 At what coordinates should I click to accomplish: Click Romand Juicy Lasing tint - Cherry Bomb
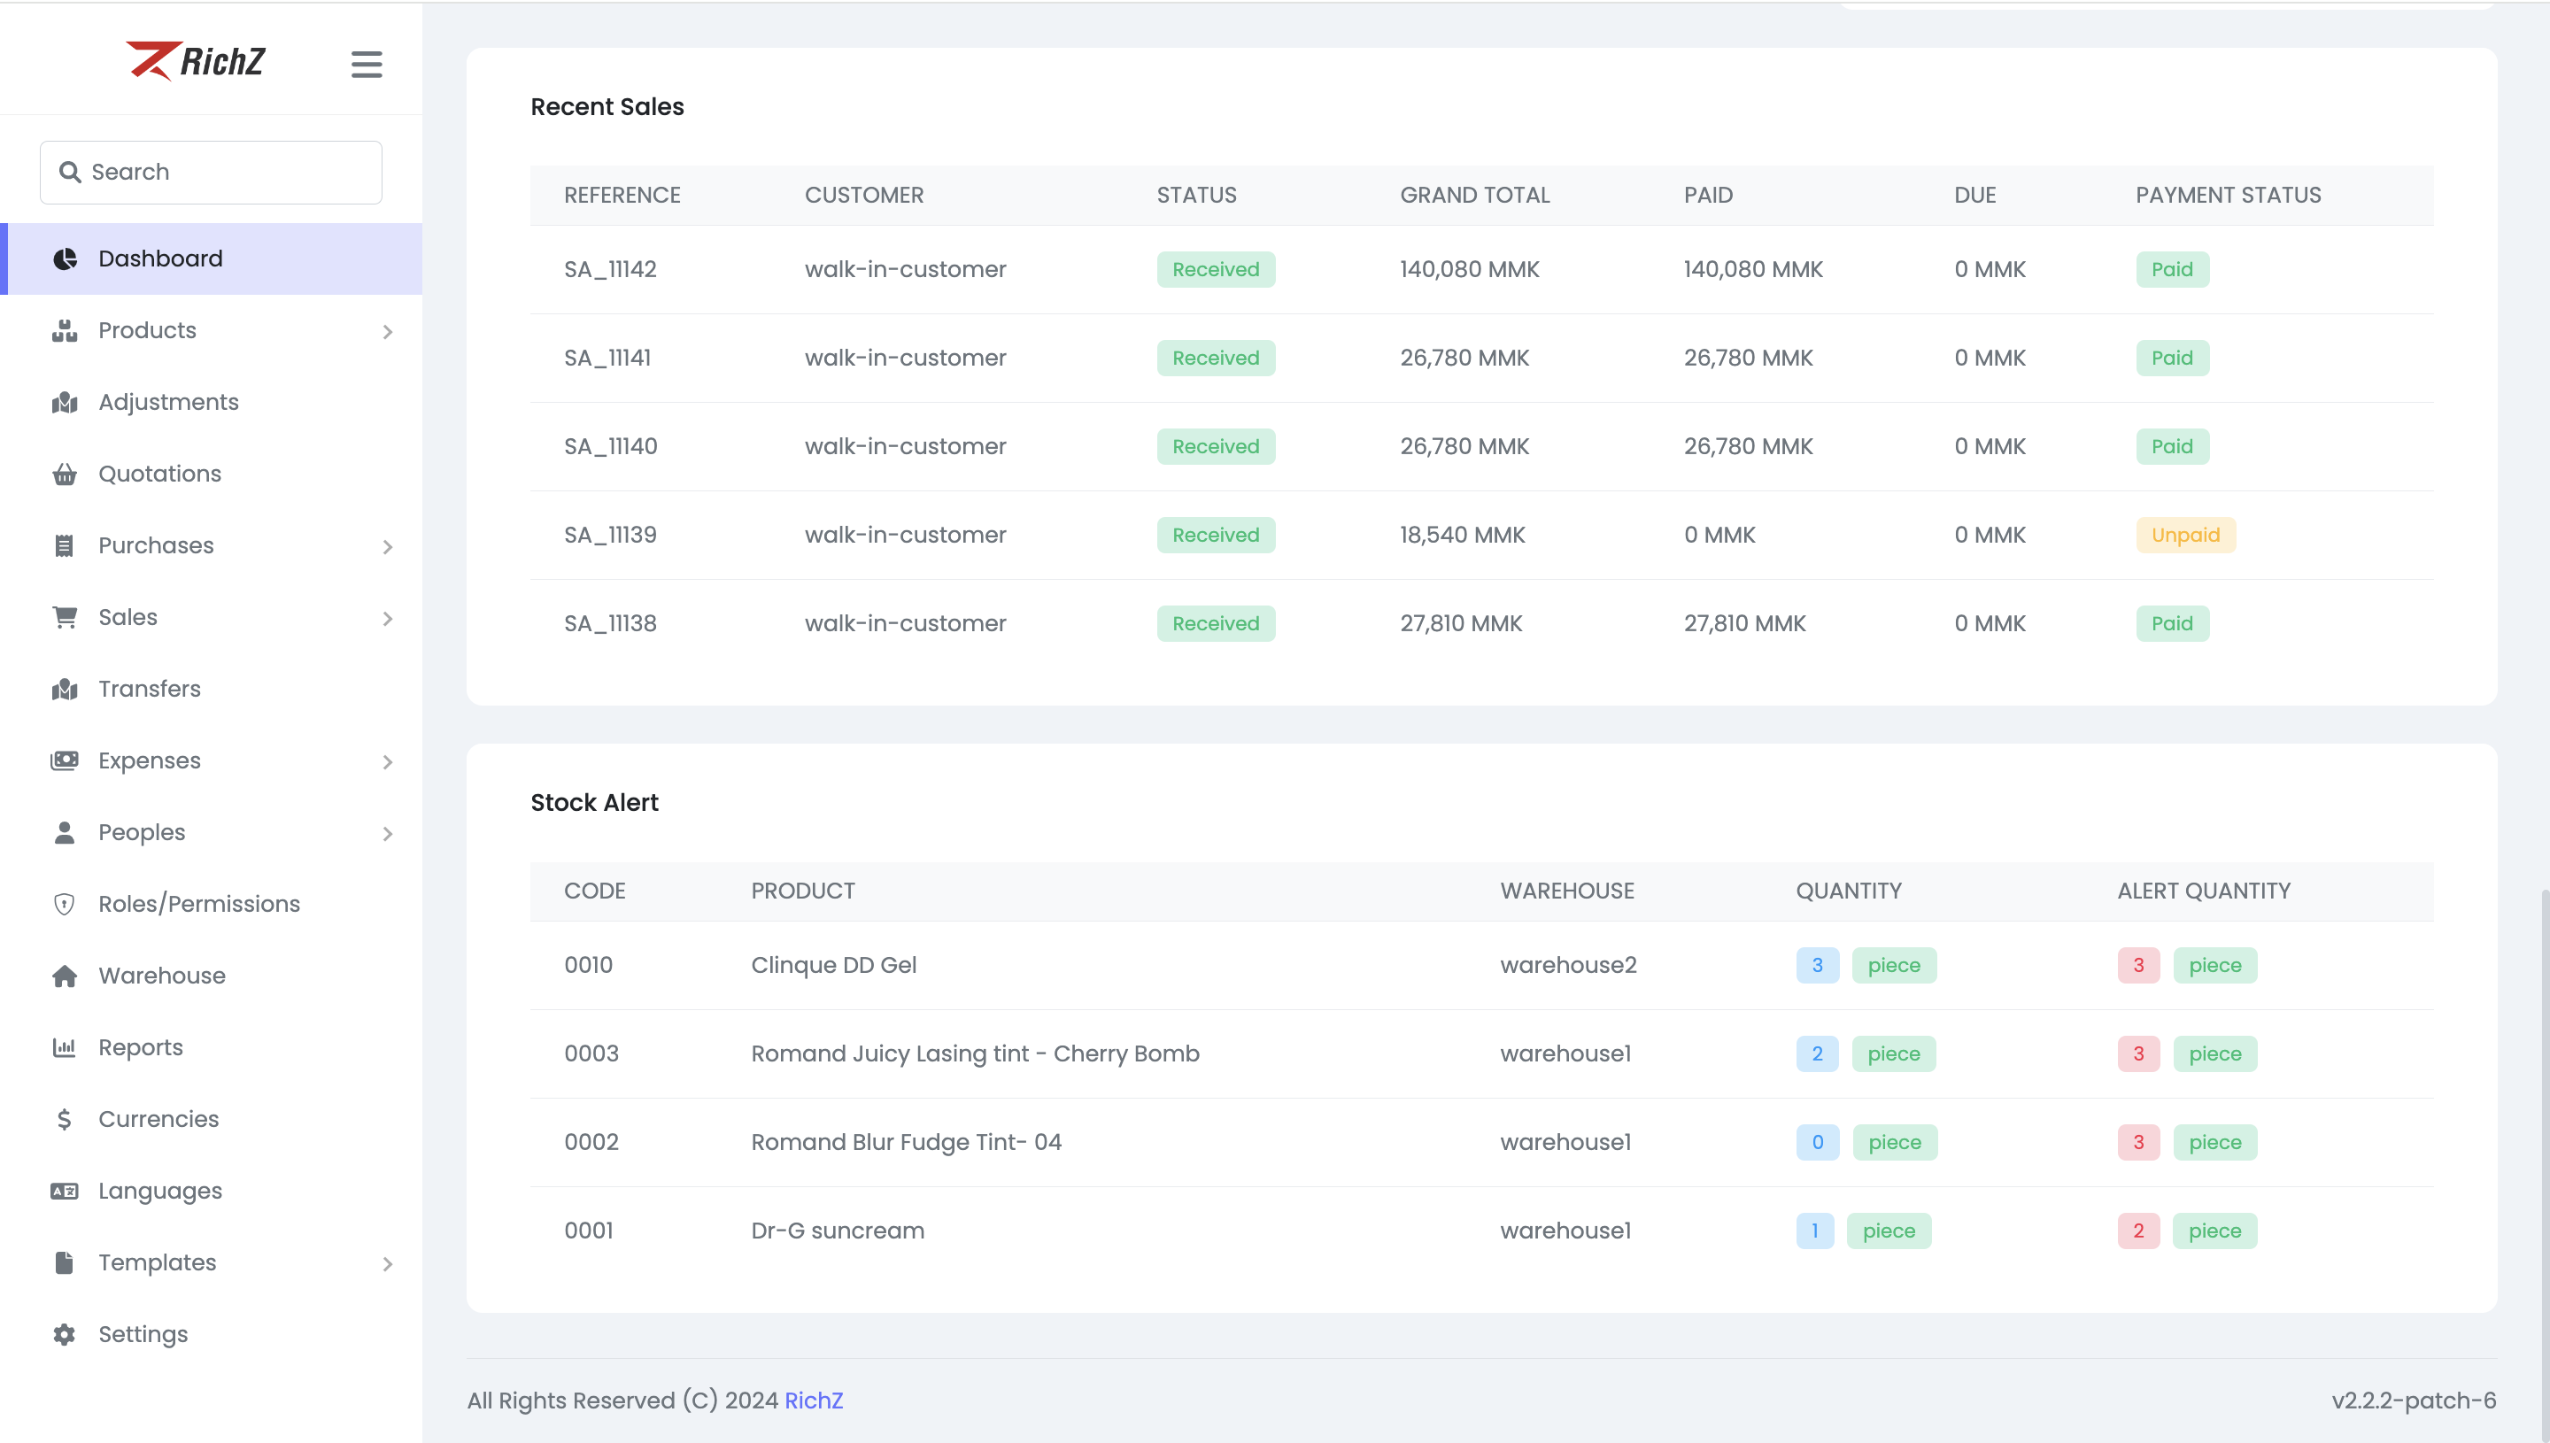pyautogui.click(x=975, y=1053)
